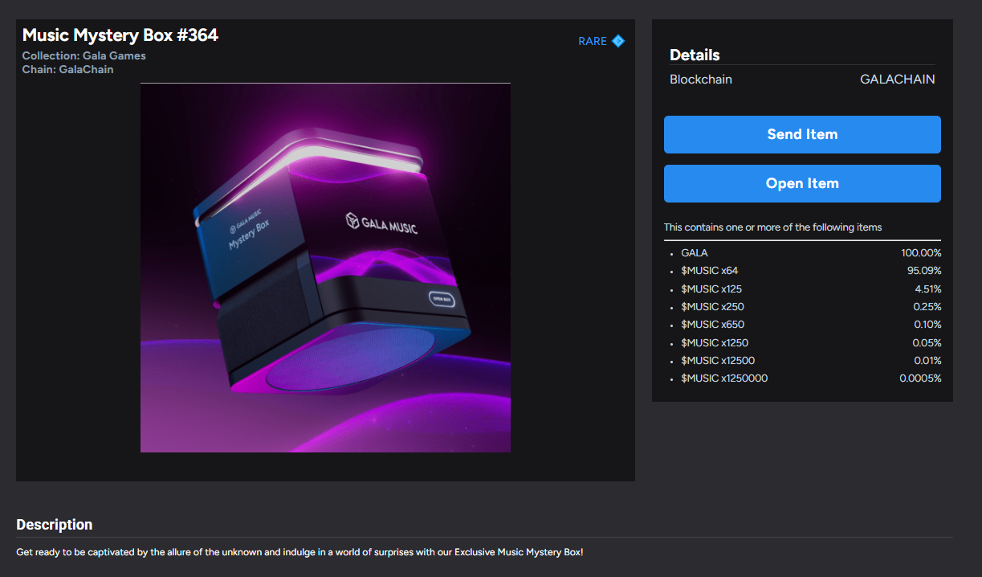Screen dimensions: 982x577
Task: Click the Chain: GalaChain text
Action: click(68, 70)
